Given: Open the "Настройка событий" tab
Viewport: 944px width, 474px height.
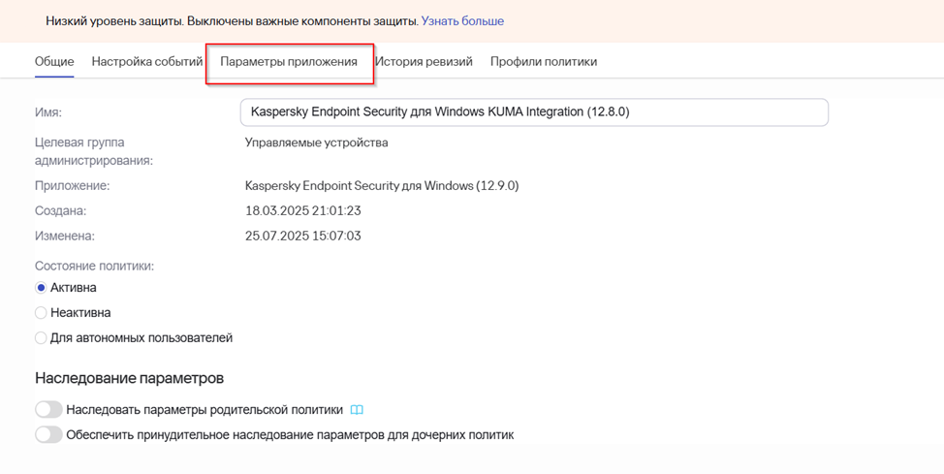Looking at the screenshot, I should tap(147, 62).
